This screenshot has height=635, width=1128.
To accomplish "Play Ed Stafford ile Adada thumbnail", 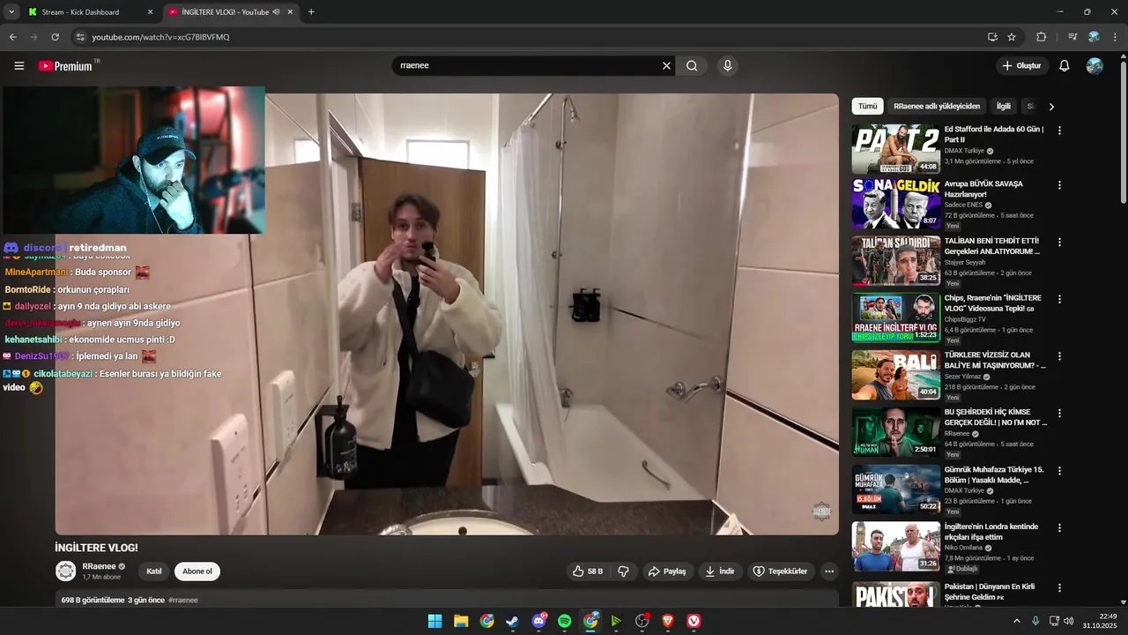I will pos(895,149).
